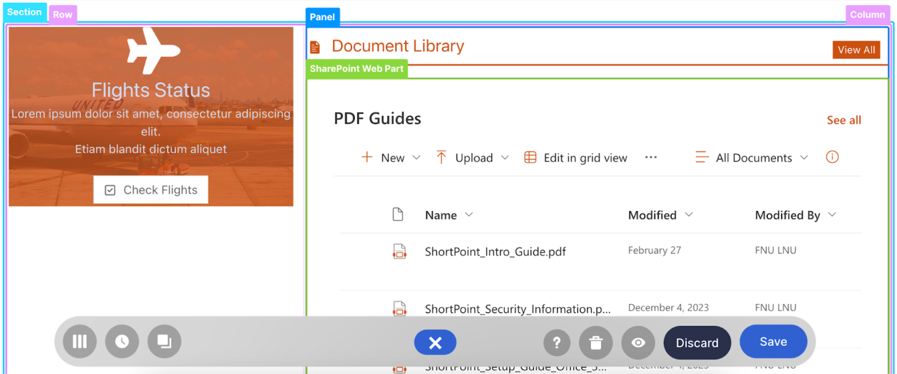Click FNU LNU in Security Information row
Viewport: 897px width, 374px height.
[x=775, y=307]
